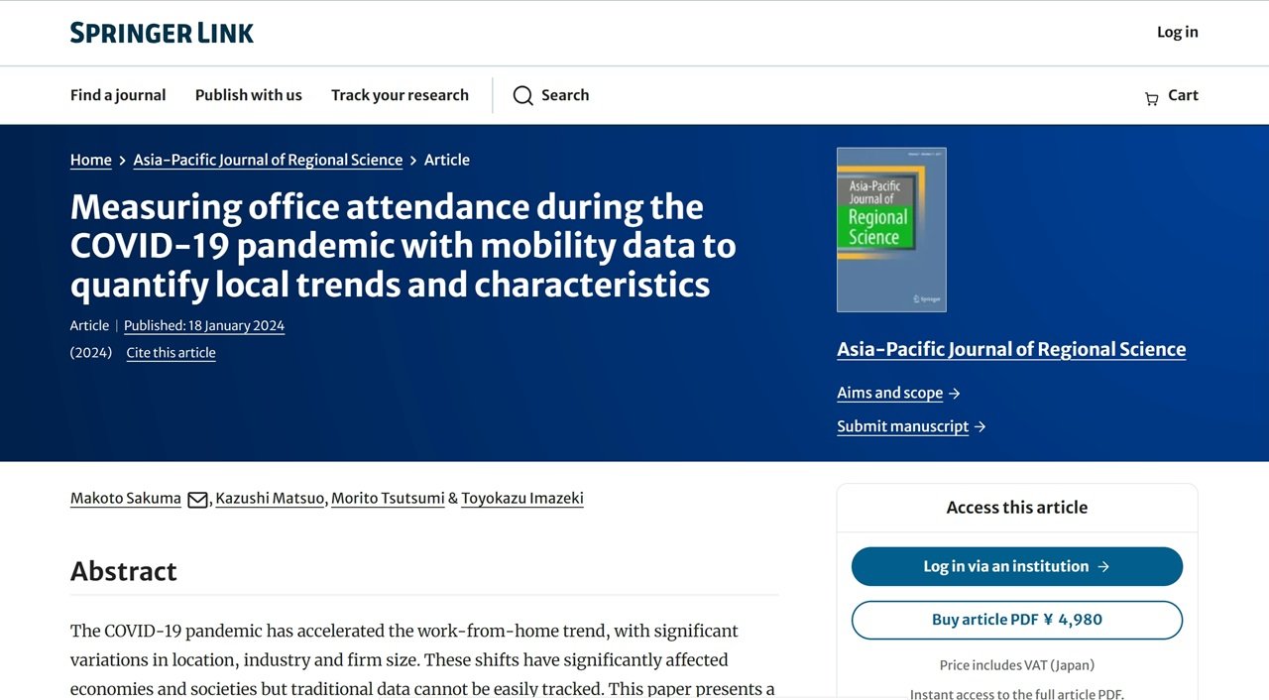Select Track your research
The image size is (1269, 700).
pos(400,95)
